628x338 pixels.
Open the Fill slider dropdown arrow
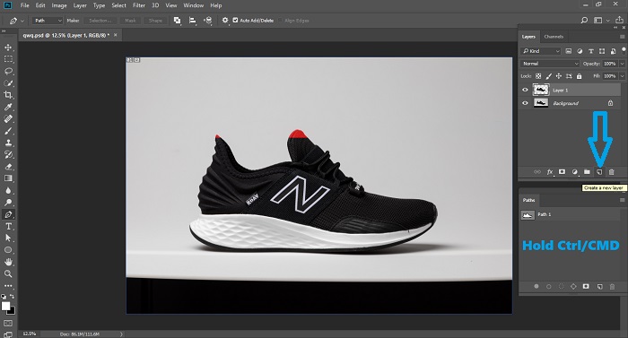[622, 76]
